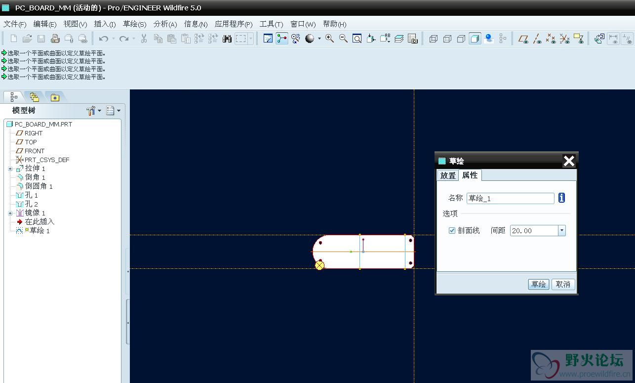Select the Favorites navigator tab
This screenshot has height=383, width=635.
tap(55, 97)
